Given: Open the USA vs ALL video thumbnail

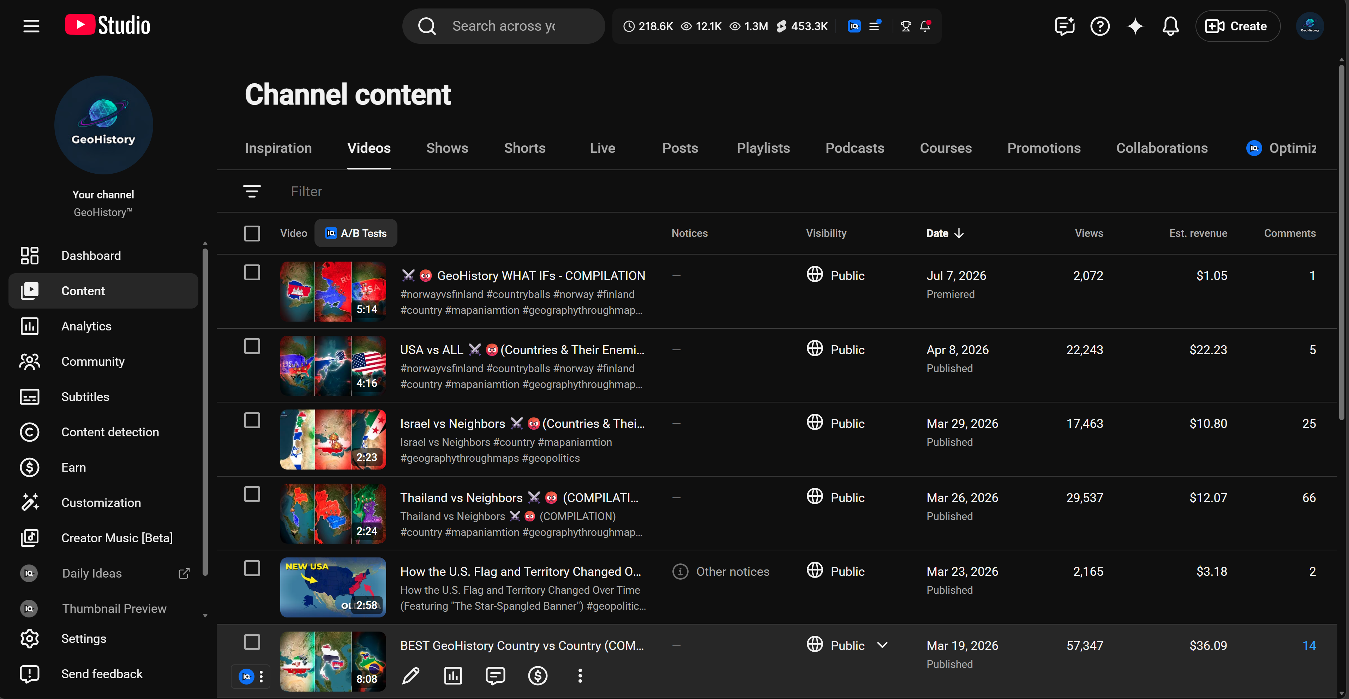Looking at the screenshot, I should [x=333, y=365].
